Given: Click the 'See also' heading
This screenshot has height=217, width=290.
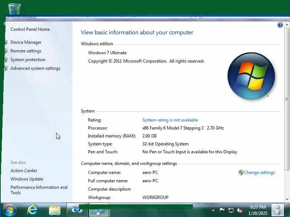Looking at the screenshot, I should [x=18, y=162].
